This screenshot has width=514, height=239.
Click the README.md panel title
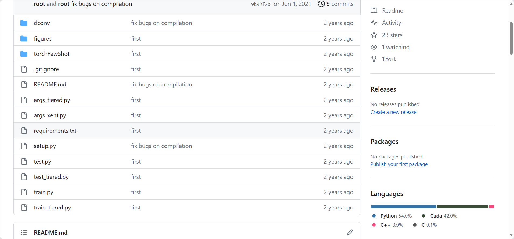click(51, 233)
